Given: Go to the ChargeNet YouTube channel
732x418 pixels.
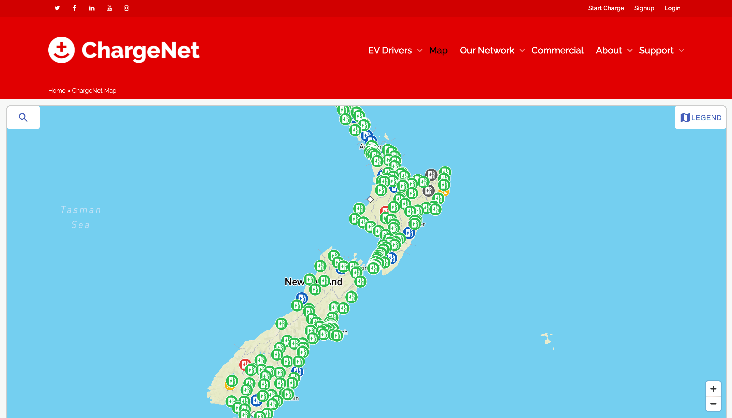Looking at the screenshot, I should (x=109, y=8).
